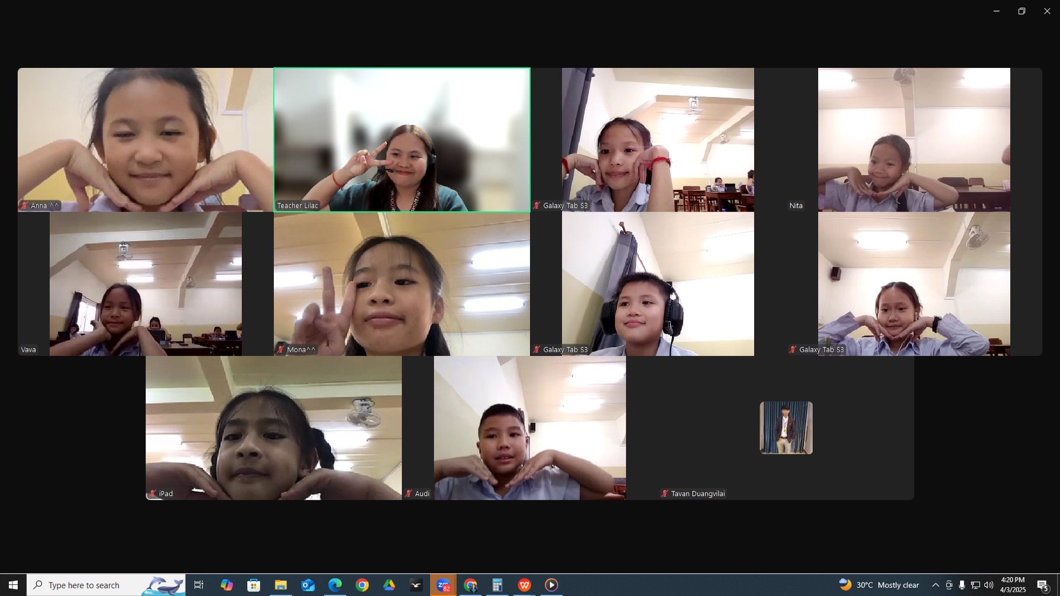Select Anna ^^ video tile
Image resolution: width=1060 pixels, height=596 pixels.
point(146,140)
